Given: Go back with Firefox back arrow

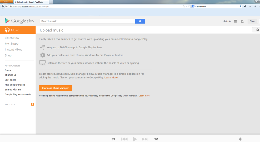Looking at the screenshot, I should (x=3, y=6).
